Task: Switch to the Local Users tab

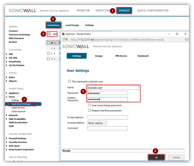Action: 53,25
